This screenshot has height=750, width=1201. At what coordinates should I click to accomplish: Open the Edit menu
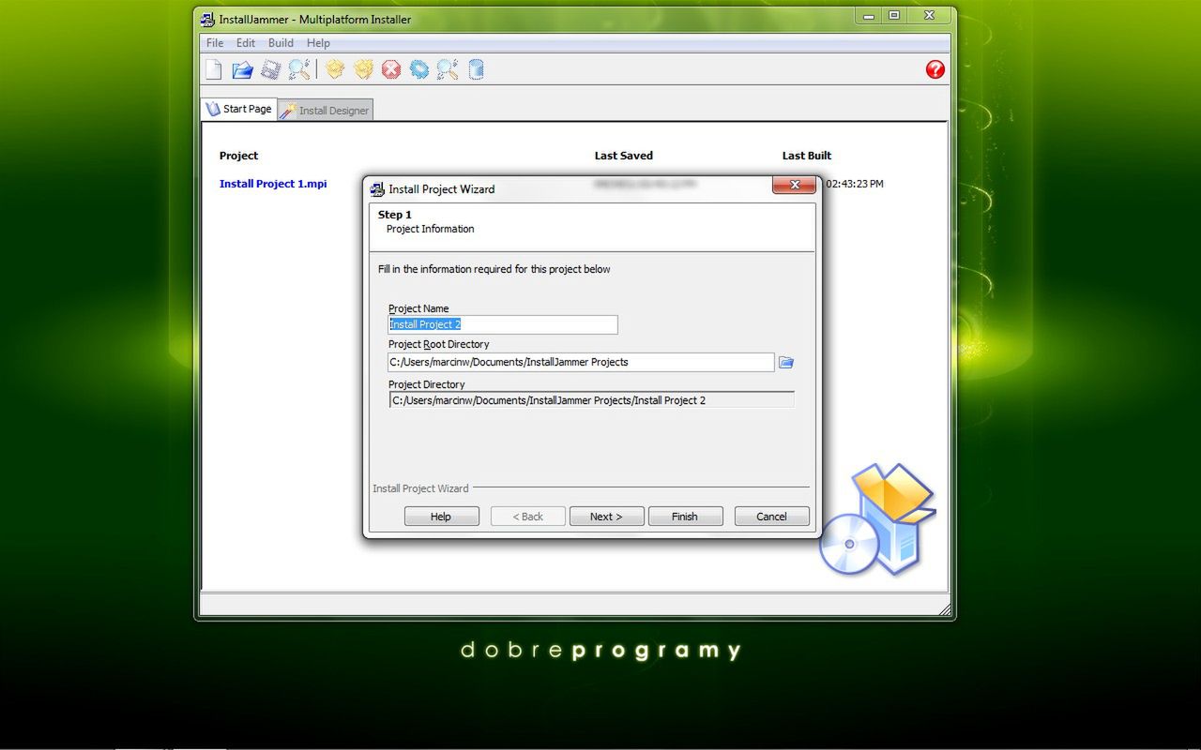(246, 43)
